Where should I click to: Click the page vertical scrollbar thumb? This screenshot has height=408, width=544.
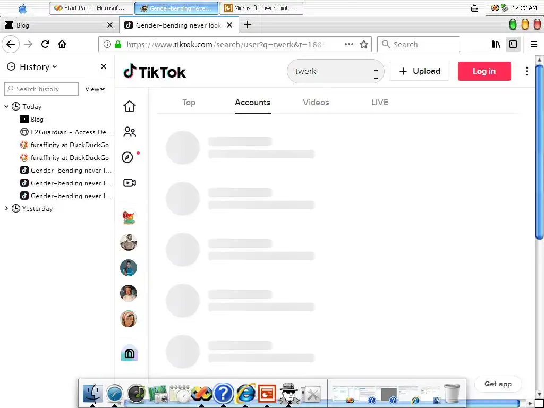coord(539,151)
